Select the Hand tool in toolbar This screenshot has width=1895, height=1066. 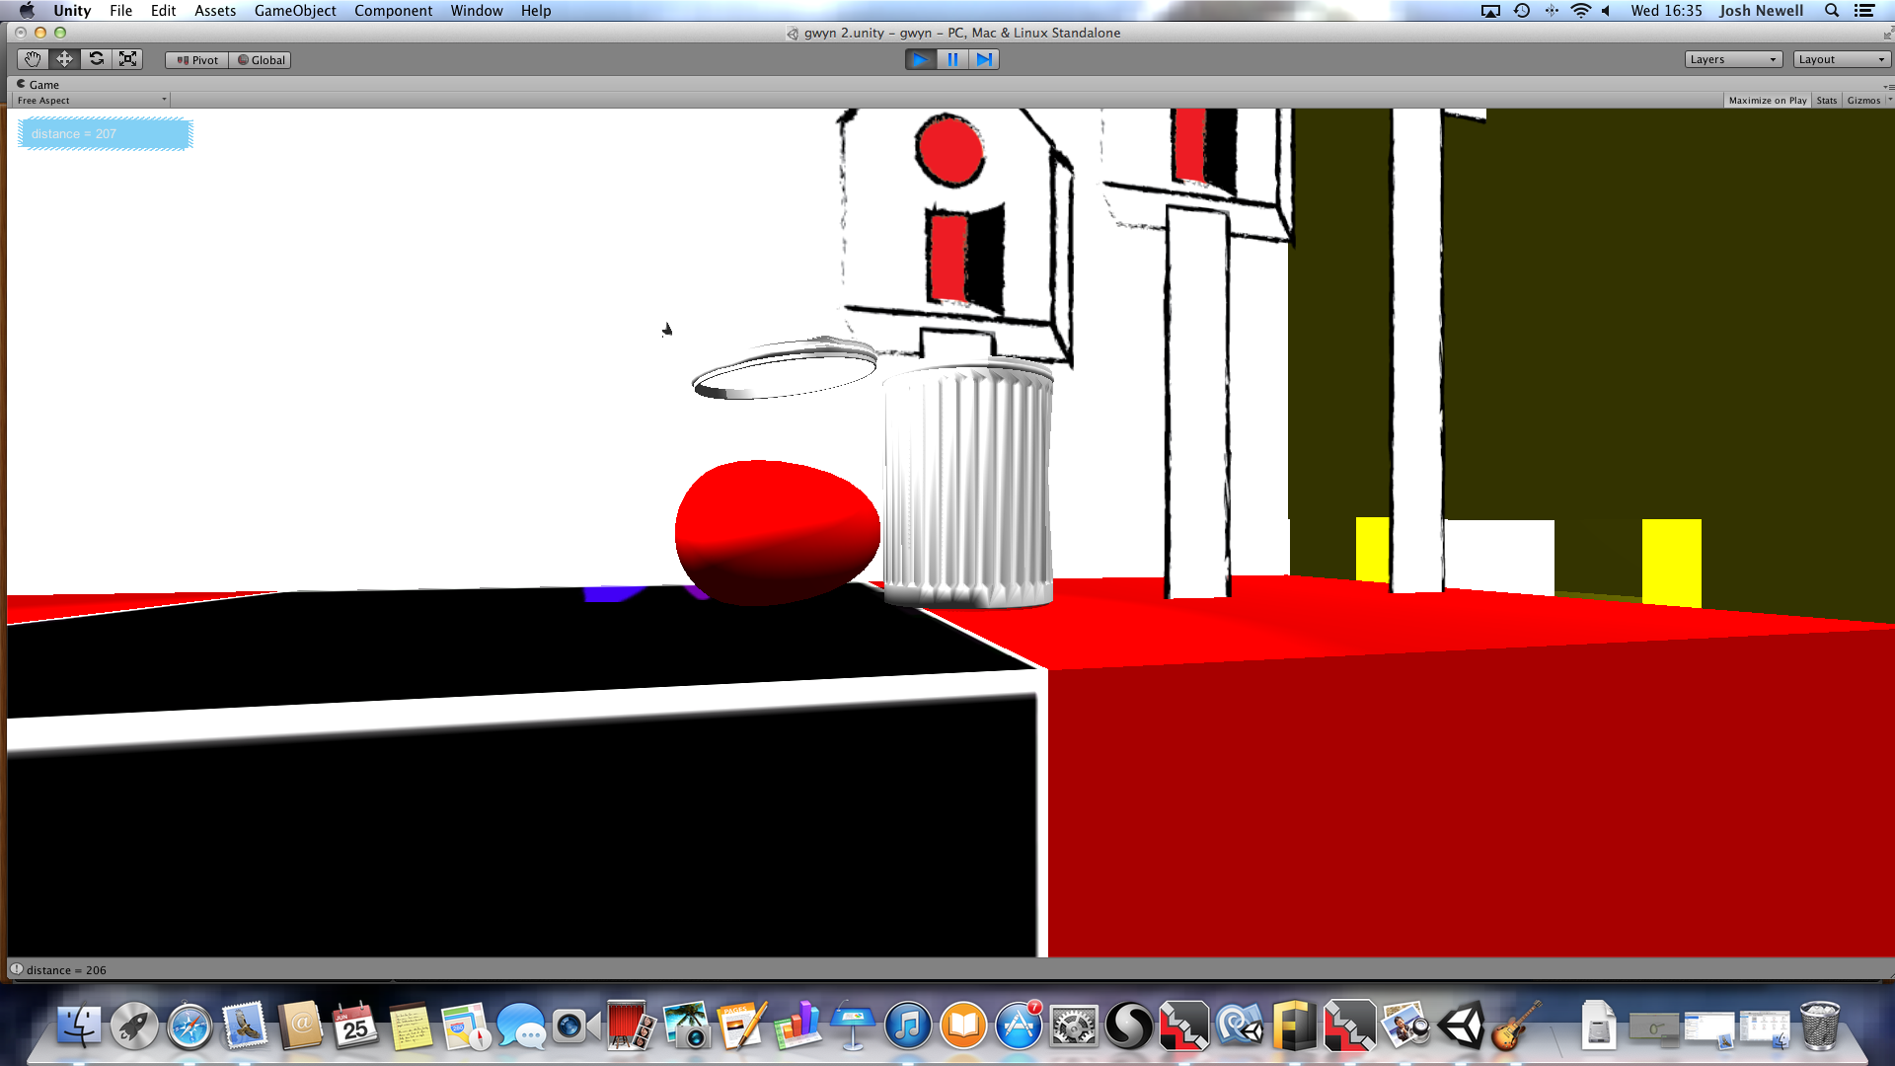33,59
